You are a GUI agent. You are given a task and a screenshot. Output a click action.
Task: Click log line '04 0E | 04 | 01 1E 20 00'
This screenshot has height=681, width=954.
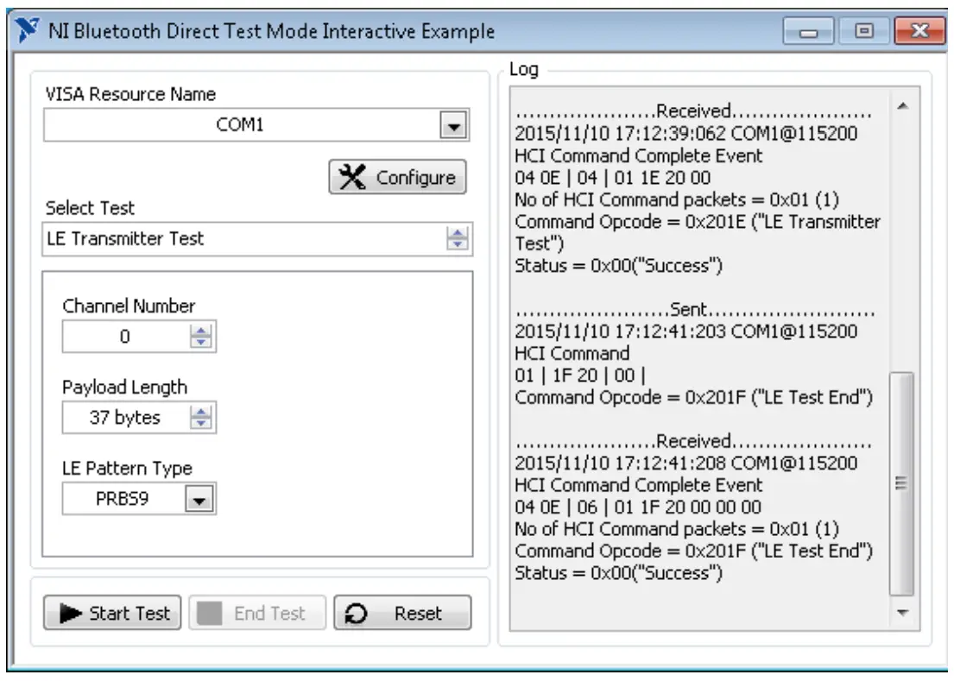pos(613,178)
